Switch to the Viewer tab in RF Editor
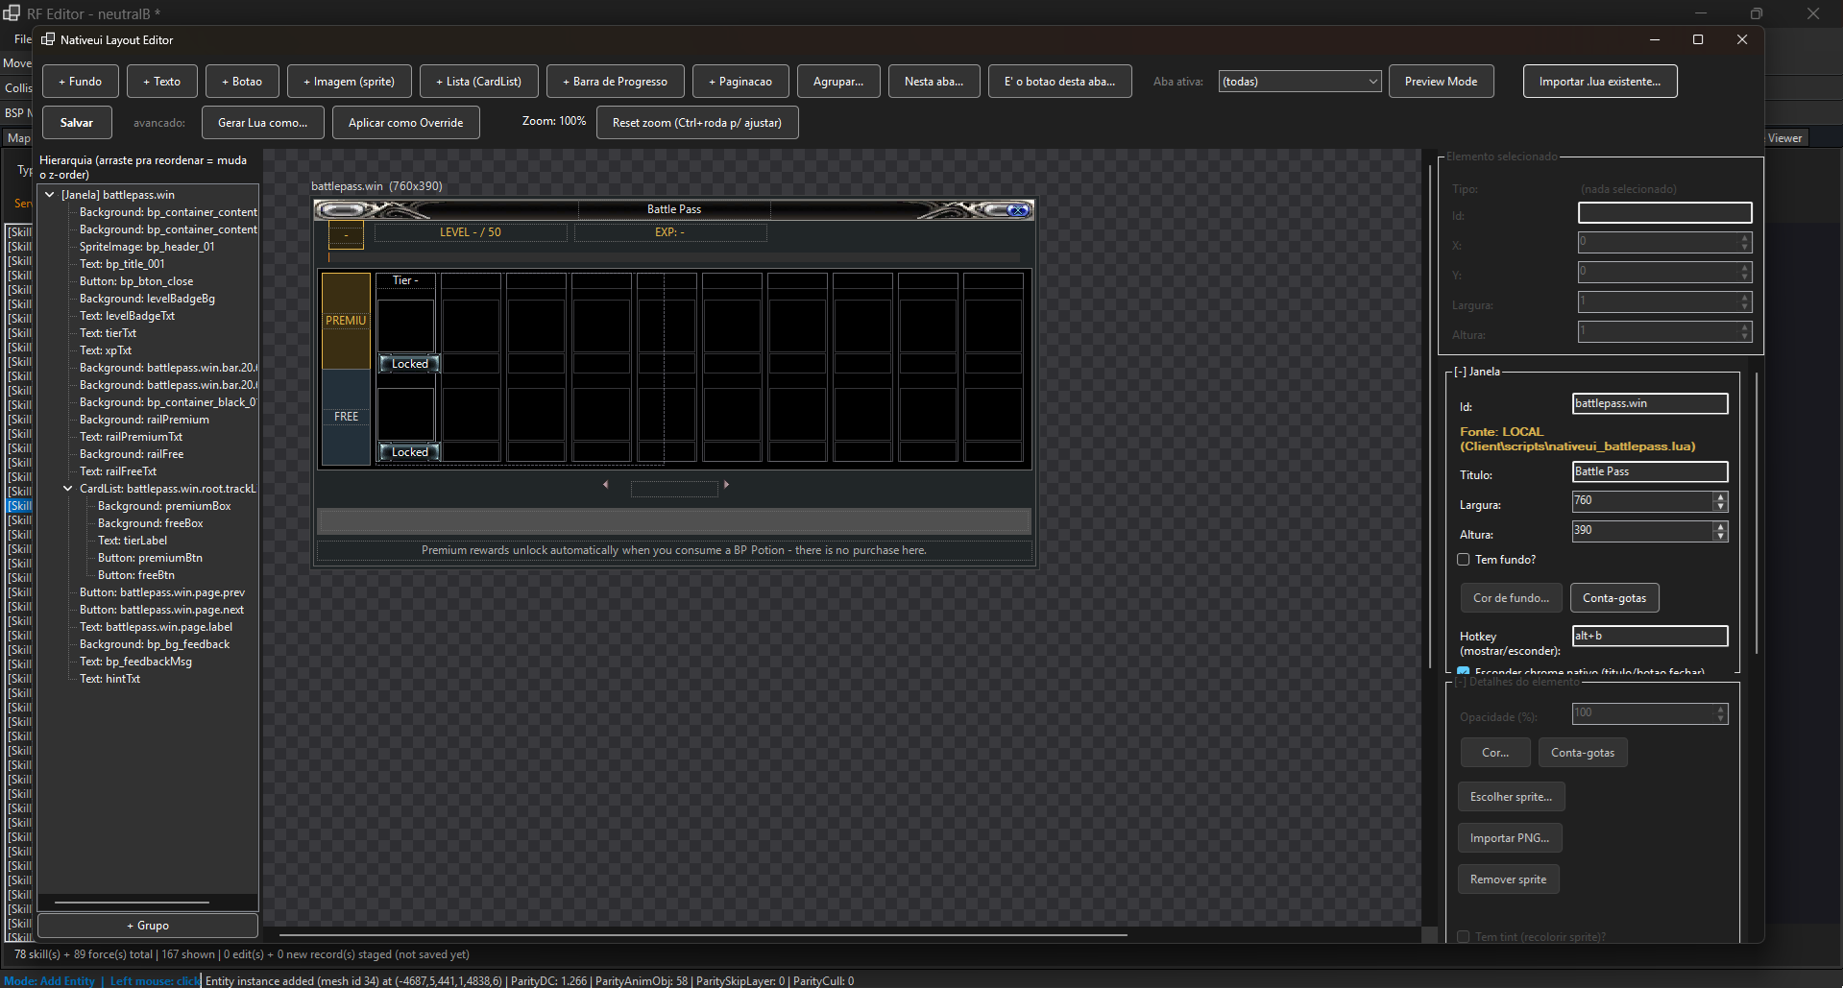This screenshot has width=1843, height=988. pyautogui.click(x=1784, y=138)
